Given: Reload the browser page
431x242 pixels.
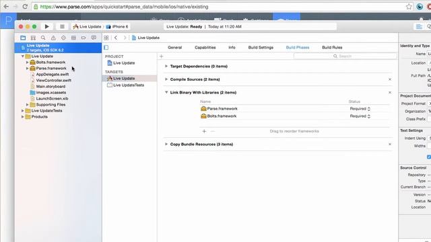Looking at the screenshot, I should 25,7.
